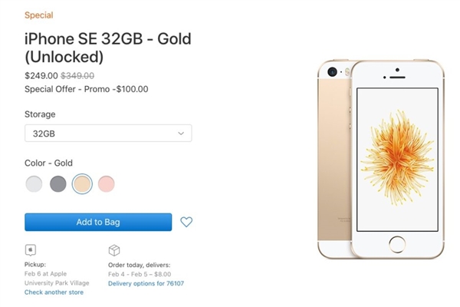
Task: Pick the Rose Gold color swatch
Action: (106, 184)
